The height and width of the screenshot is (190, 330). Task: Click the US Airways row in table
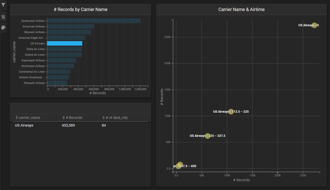click(x=24, y=126)
